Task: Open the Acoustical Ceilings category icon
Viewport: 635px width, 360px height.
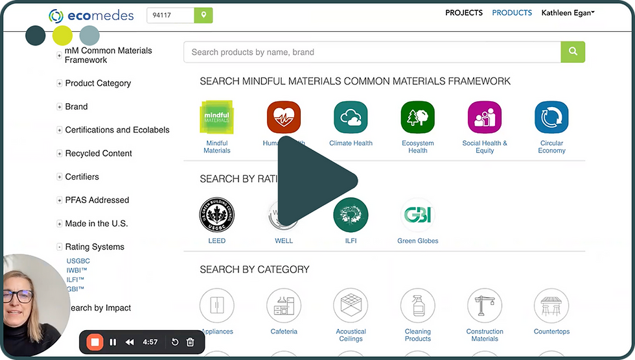Action: [x=351, y=306]
